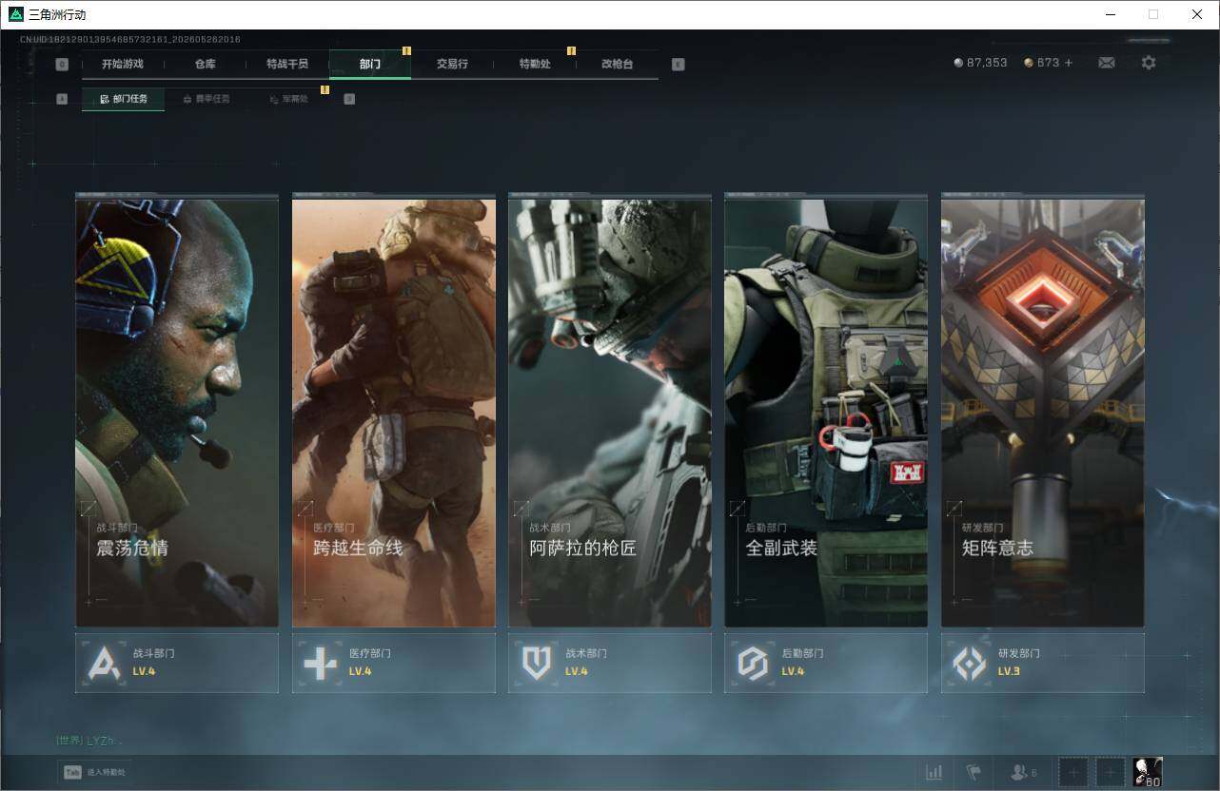Click the E key hint after 改枪台

click(678, 65)
